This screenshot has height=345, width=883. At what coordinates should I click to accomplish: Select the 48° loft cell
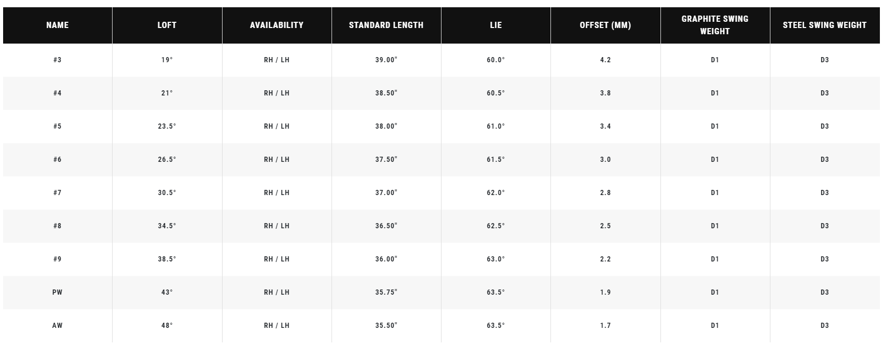pos(167,325)
